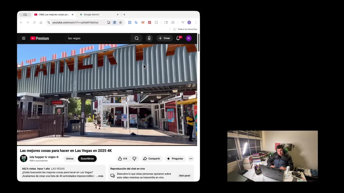The width and height of the screenshot is (344, 193).
Task: Open YouTube notifications bell
Action: (178, 38)
